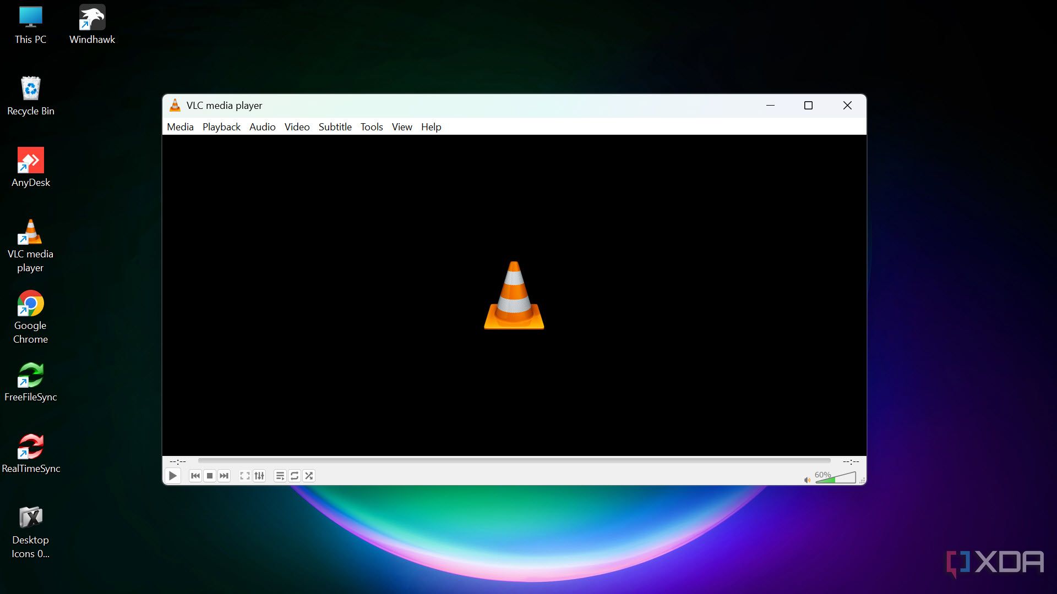1057x594 pixels.
Task: Select the Recycle Bin icon
Action: click(31, 96)
